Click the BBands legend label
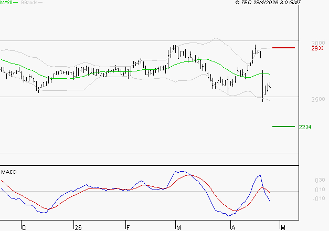Screen dimensions: 329x231 (x=29, y=3)
